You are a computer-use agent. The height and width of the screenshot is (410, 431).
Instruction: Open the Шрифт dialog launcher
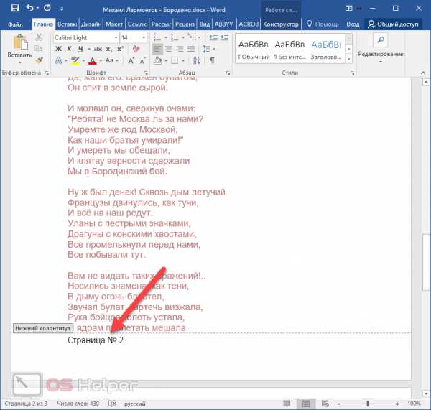(x=146, y=73)
